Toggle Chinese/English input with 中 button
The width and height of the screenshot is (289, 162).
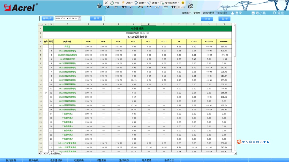point(244,142)
